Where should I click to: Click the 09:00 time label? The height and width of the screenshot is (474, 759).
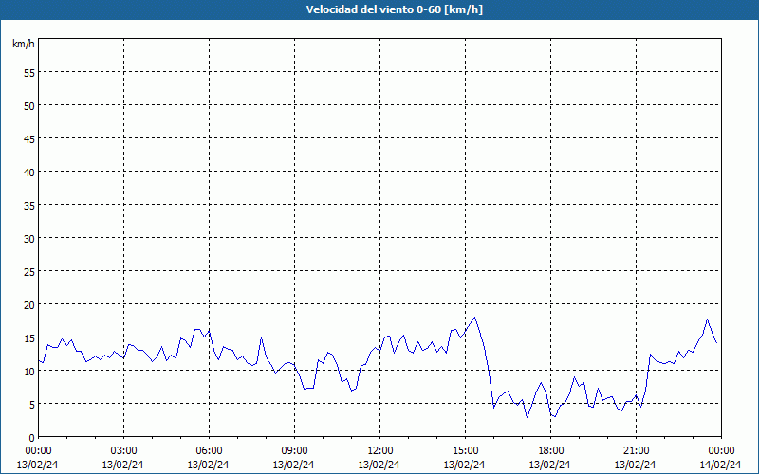(x=294, y=451)
